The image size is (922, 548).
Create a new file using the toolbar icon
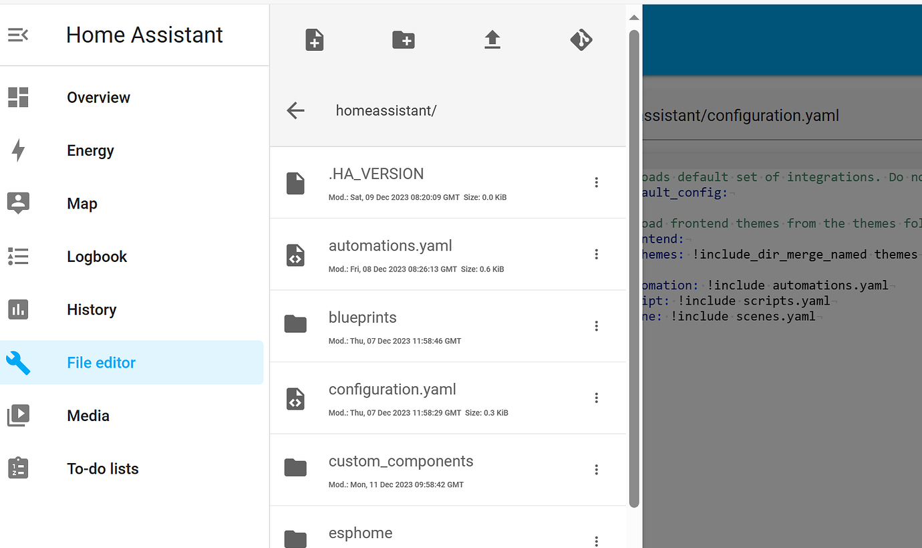pyautogui.click(x=314, y=39)
